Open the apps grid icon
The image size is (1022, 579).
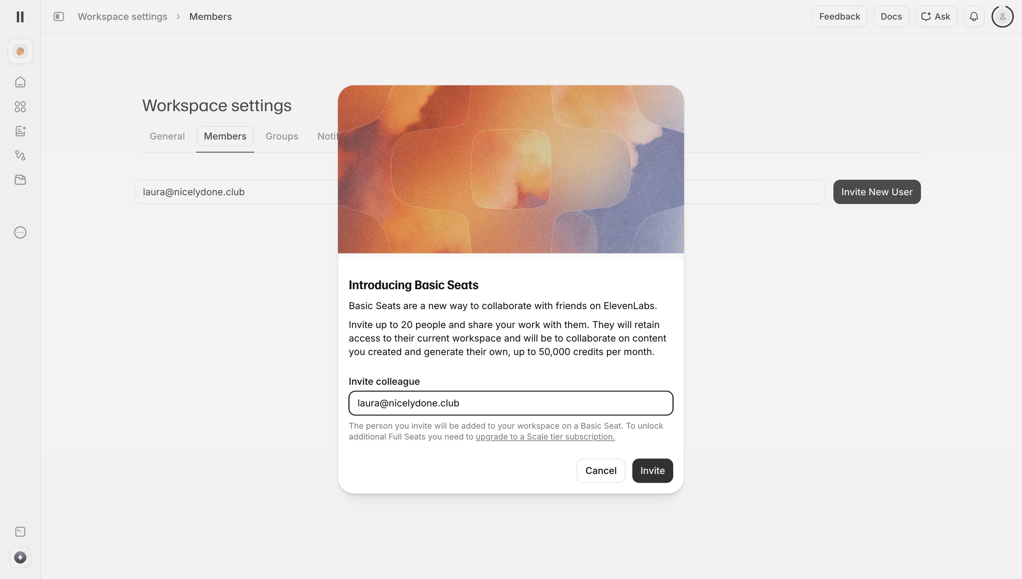pyautogui.click(x=20, y=106)
